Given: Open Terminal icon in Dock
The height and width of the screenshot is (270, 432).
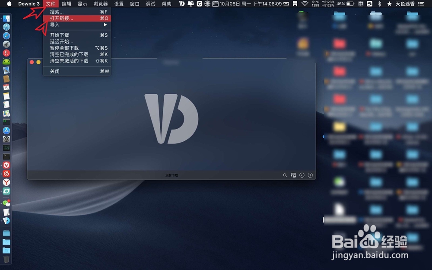Looking at the screenshot, I should pyautogui.click(x=6, y=156).
